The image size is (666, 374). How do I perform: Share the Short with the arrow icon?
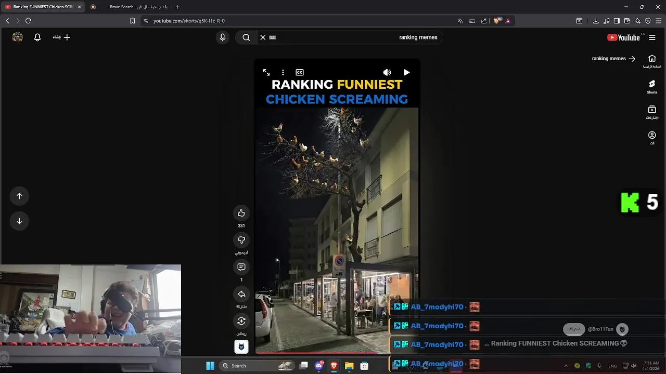coord(241,294)
